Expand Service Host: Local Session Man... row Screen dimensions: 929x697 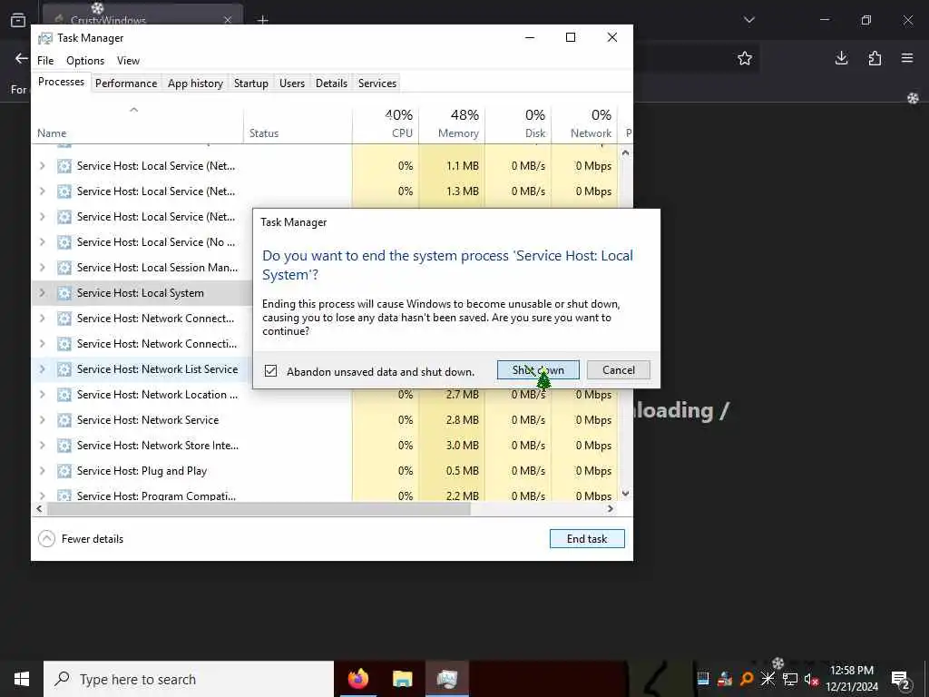pos(42,268)
